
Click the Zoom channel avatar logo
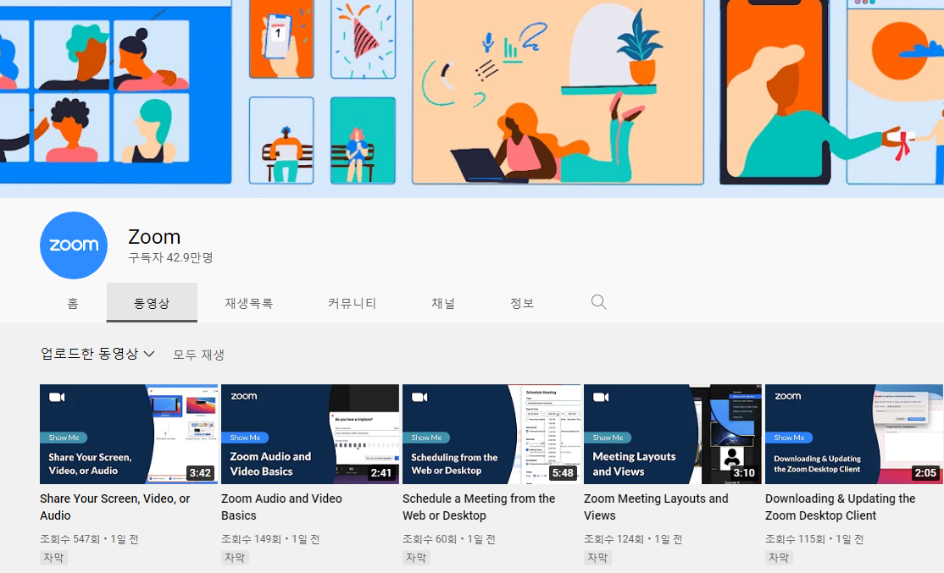(74, 245)
